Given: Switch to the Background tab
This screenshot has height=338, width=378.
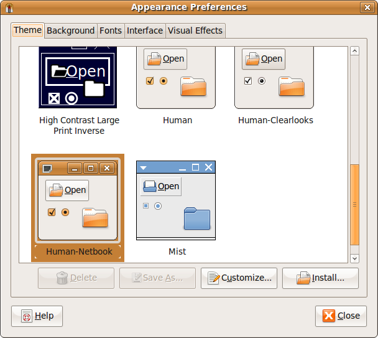Looking at the screenshot, I should [70, 31].
